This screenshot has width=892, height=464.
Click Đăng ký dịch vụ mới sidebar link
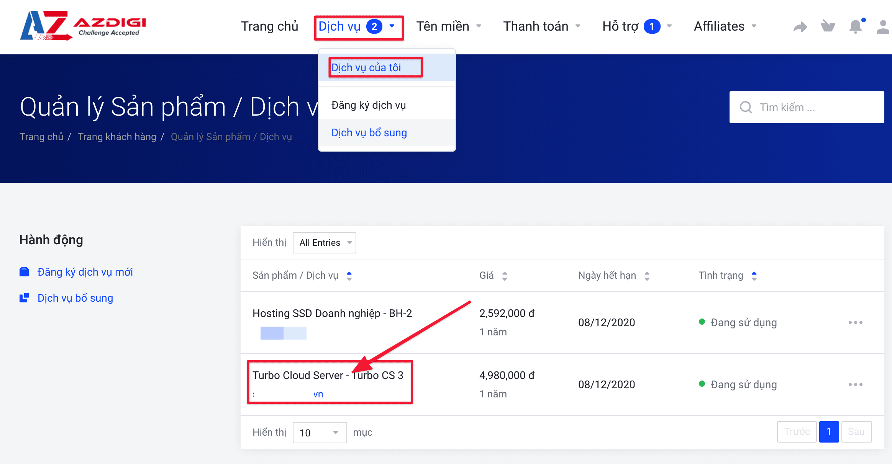point(85,272)
